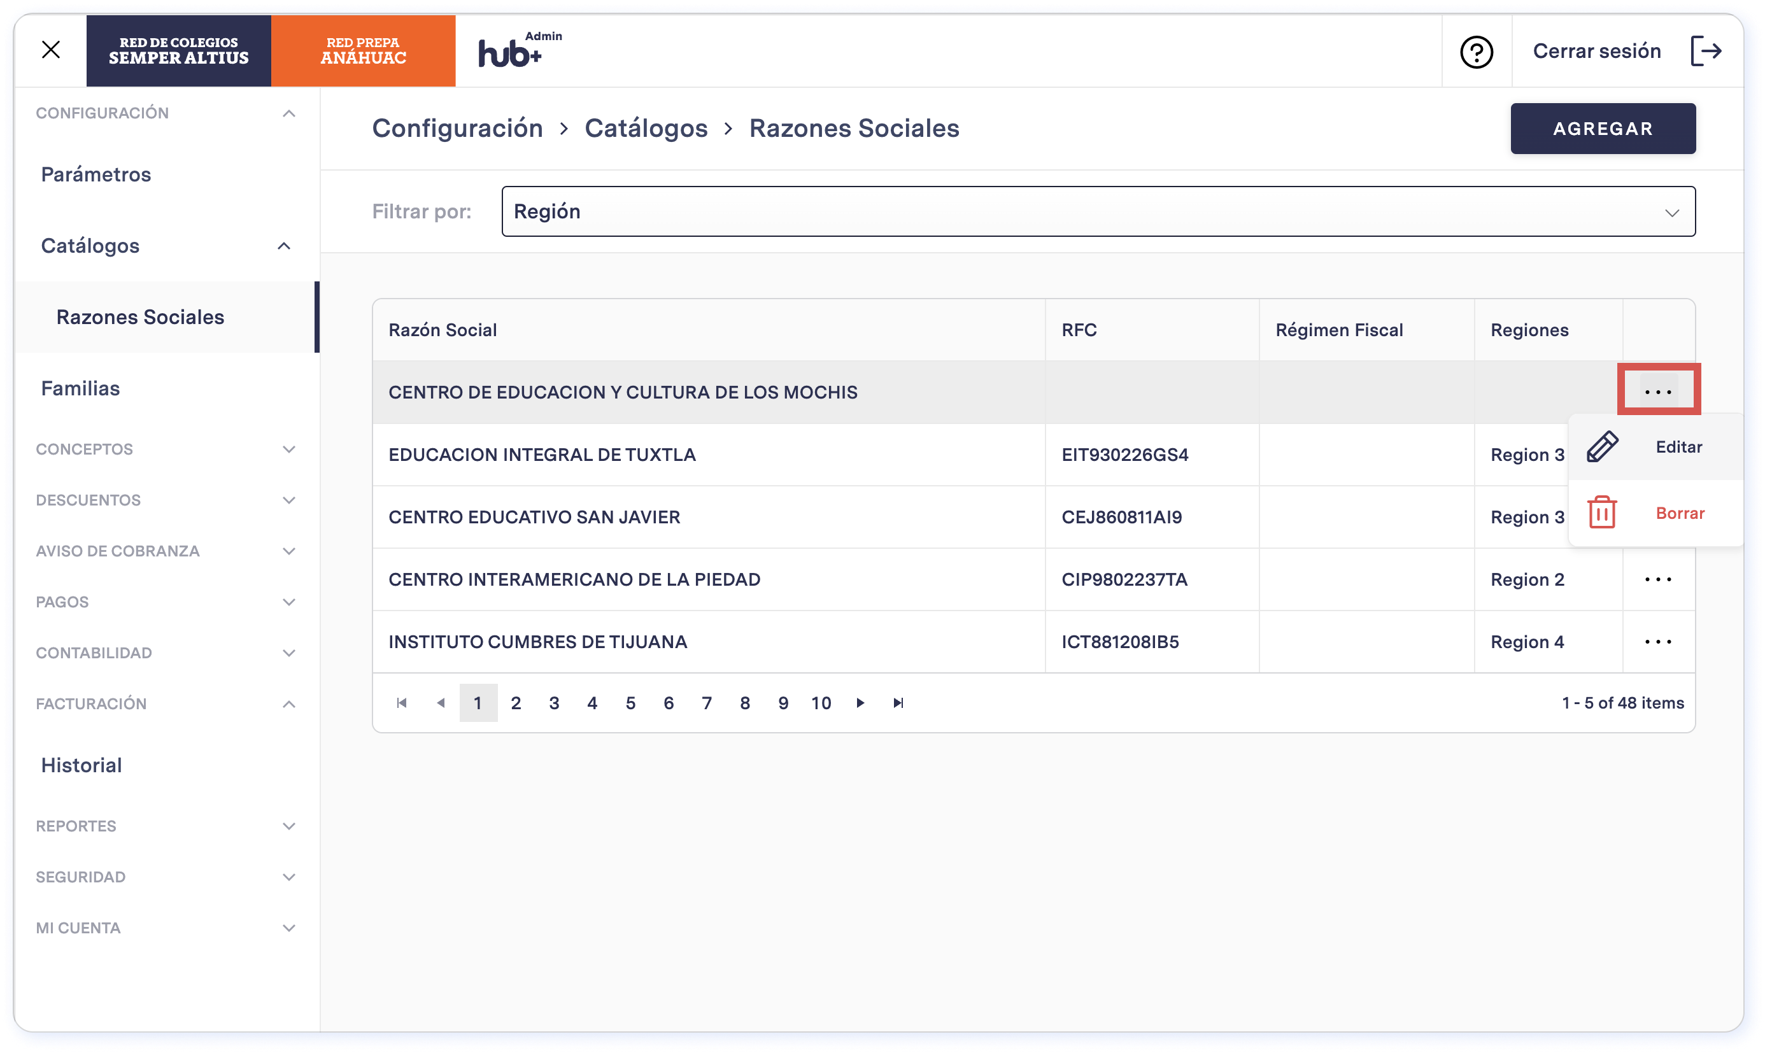Open Parámetros in the sidebar

96,174
